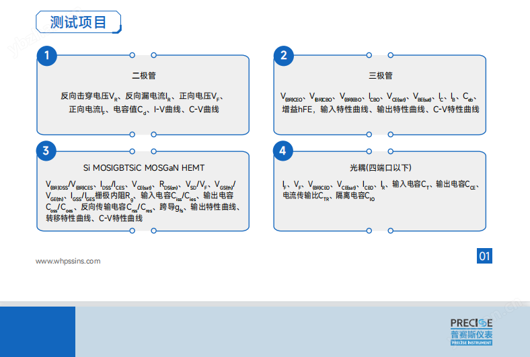The image size is (530, 357).
Task: Open the www.whpssins.com website link
Action: coord(68,261)
